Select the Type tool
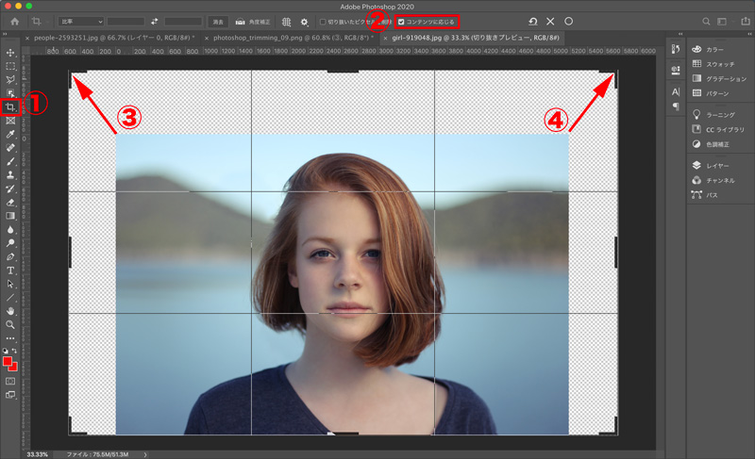The width and height of the screenshot is (755, 459). [x=10, y=270]
